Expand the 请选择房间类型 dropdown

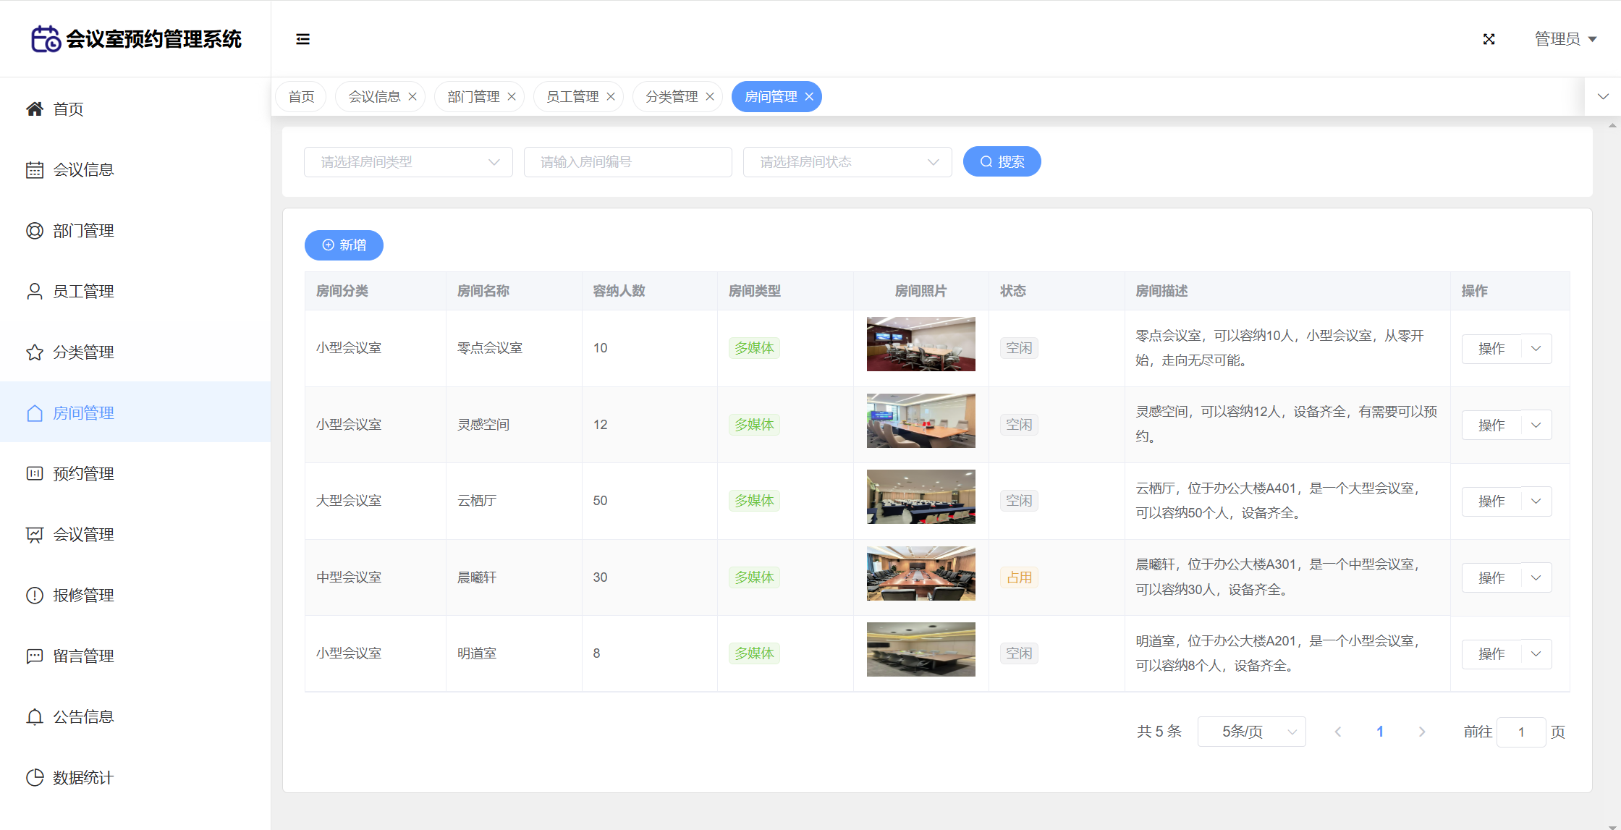click(x=408, y=162)
